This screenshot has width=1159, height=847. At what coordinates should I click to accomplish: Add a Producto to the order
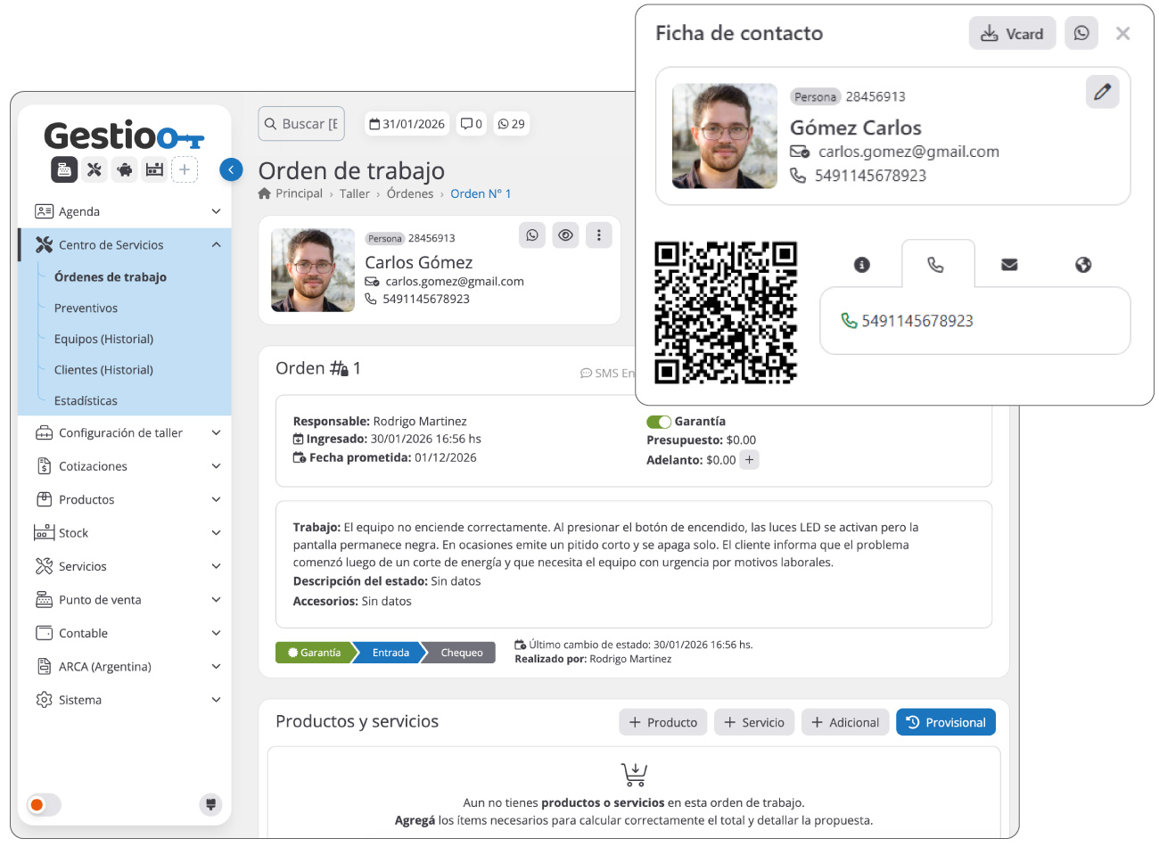(663, 722)
